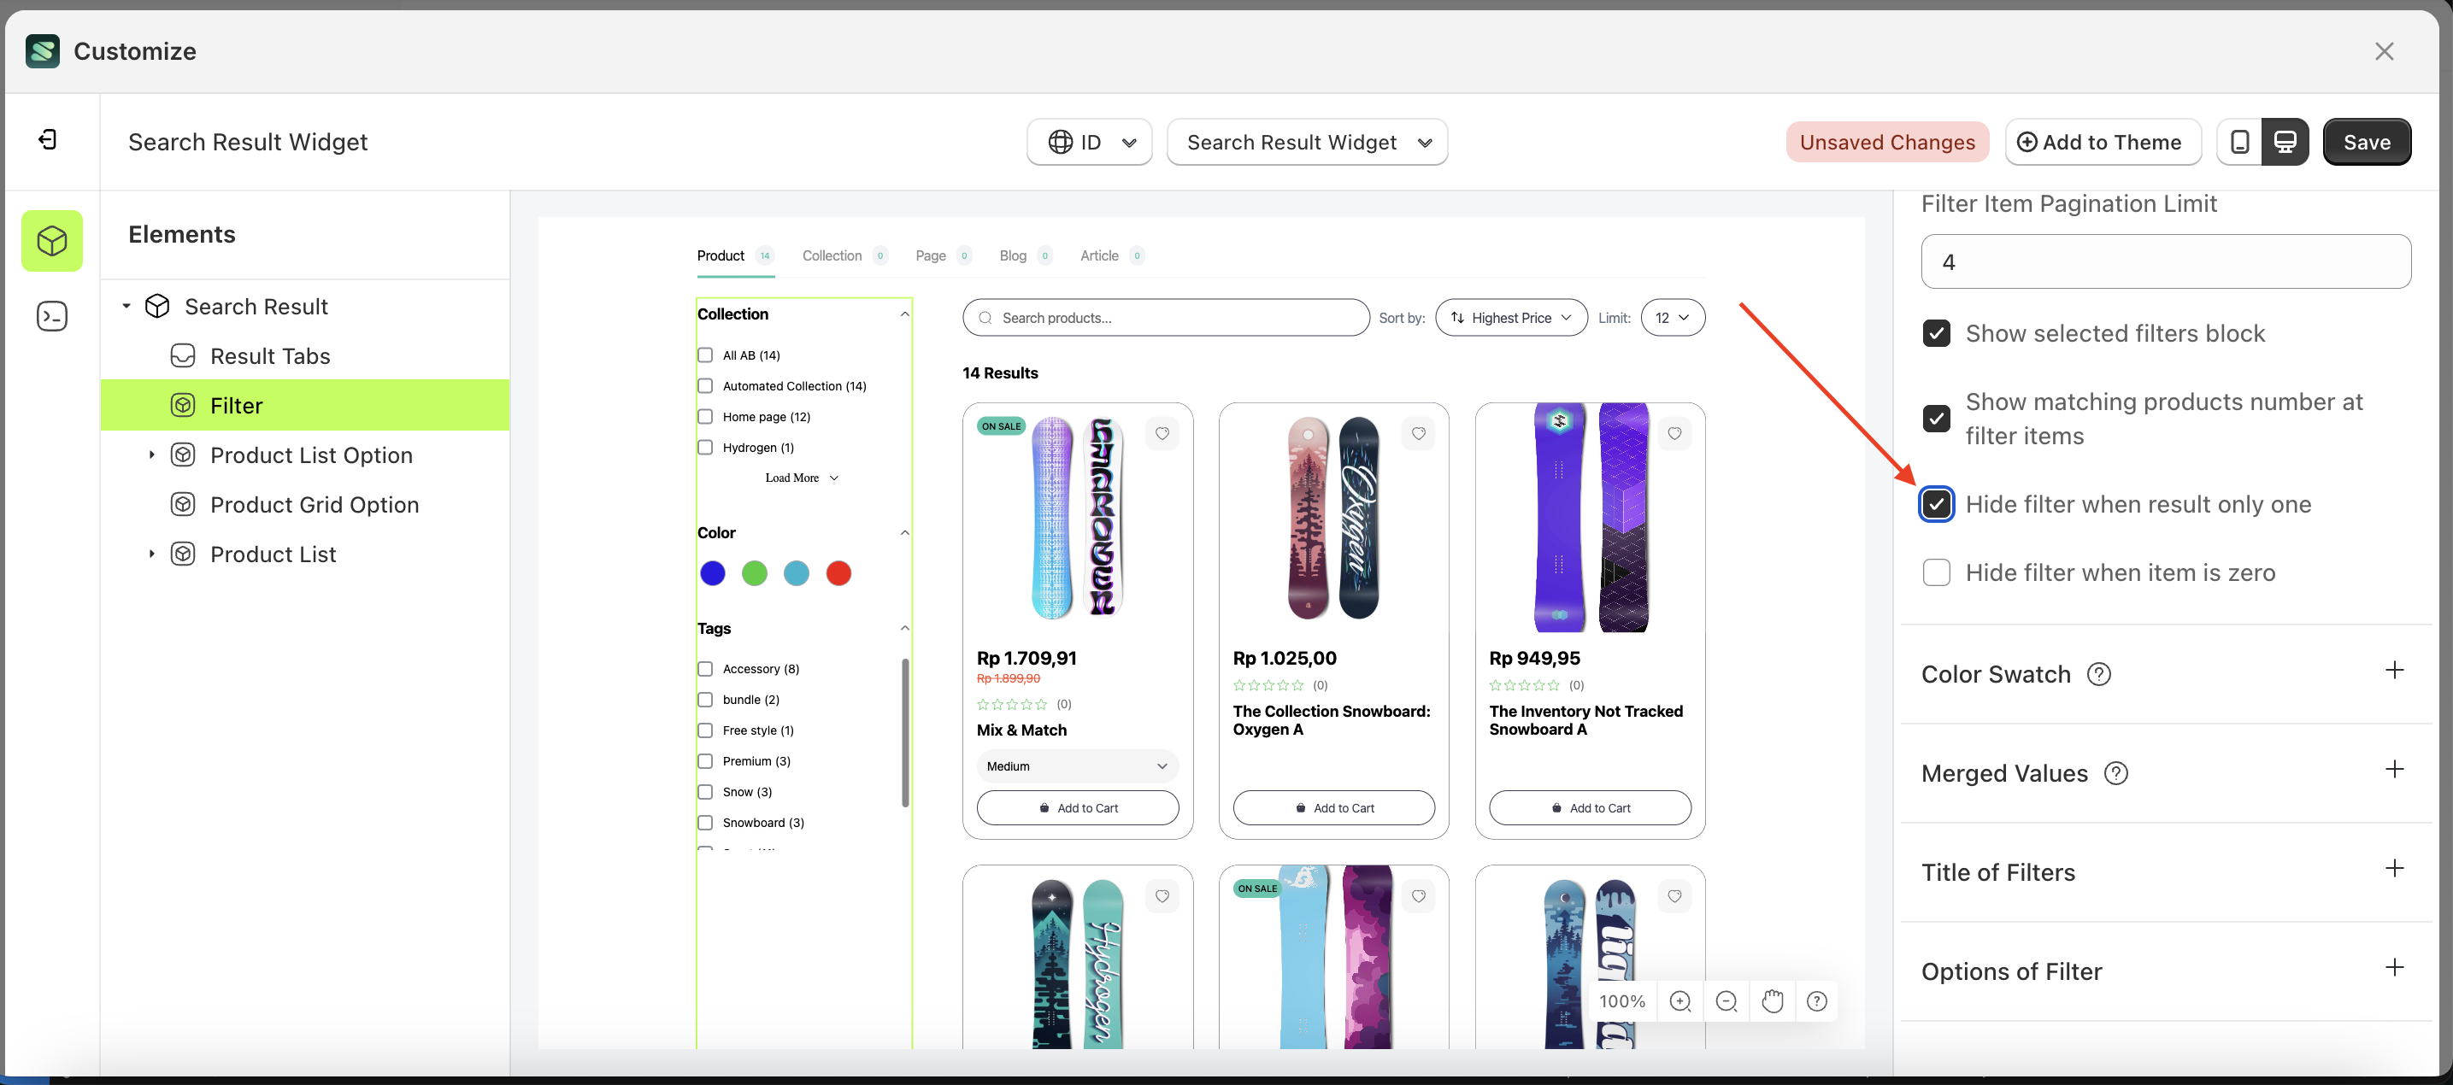Image resolution: width=2453 pixels, height=1085 pixels.
Task: Open the Color Swatch help icon
Action: coord(2099,673)
